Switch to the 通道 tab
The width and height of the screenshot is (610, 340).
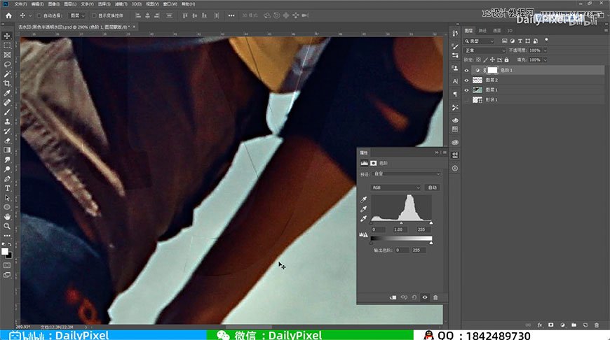497,31
